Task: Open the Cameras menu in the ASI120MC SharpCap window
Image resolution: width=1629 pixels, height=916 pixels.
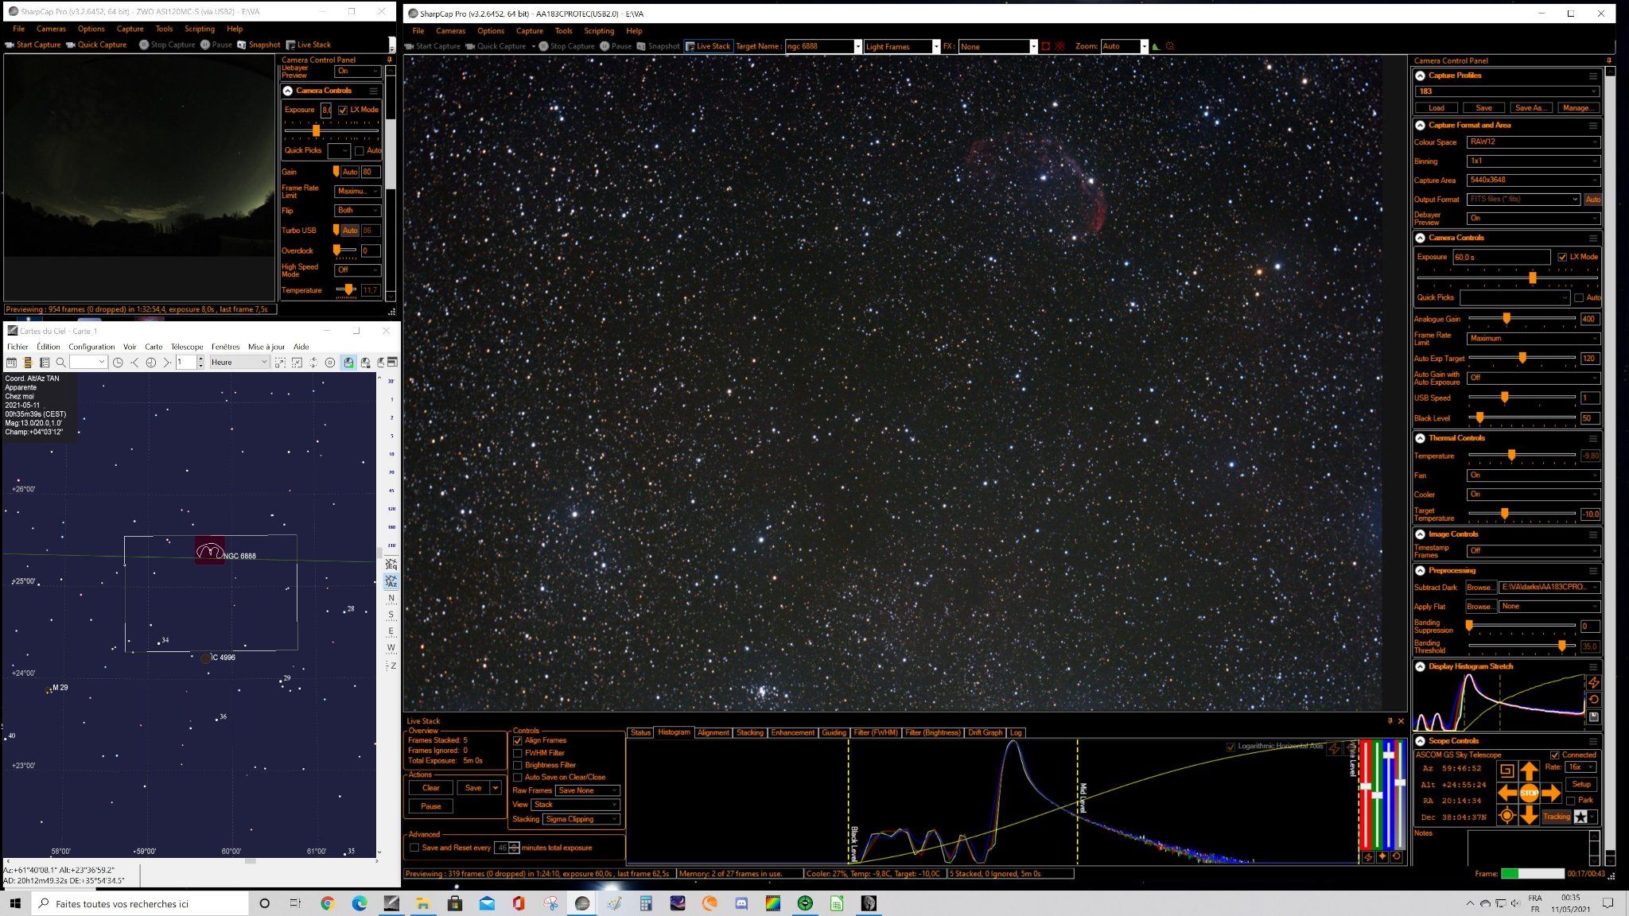Action: [51, 29]
